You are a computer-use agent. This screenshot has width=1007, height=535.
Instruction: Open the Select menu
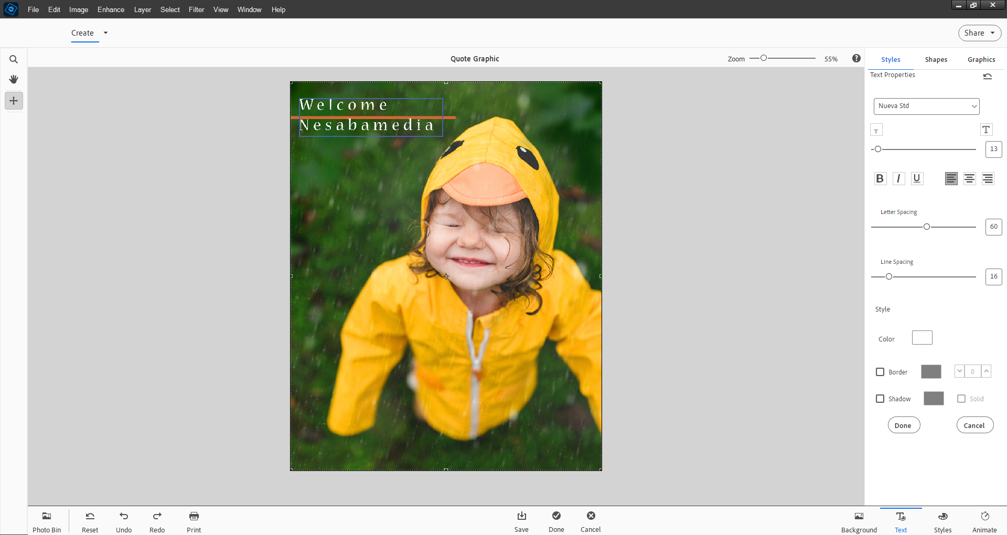point(170,9)
